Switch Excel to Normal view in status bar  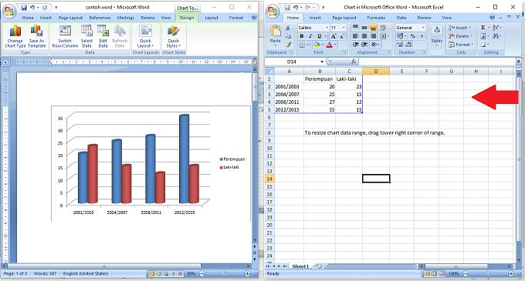(428, 273)
